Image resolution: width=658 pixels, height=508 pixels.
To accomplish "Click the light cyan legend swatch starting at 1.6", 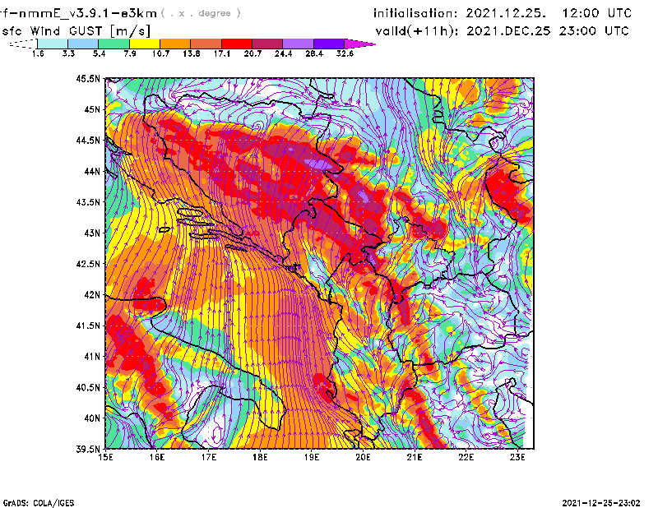I will pyautogui.click(x=53, y=44).
